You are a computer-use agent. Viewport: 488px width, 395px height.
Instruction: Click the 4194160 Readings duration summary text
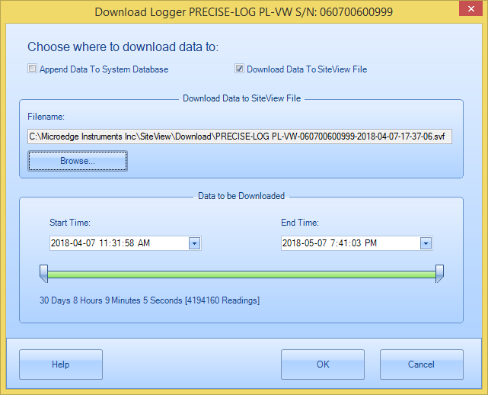point(149,300)
